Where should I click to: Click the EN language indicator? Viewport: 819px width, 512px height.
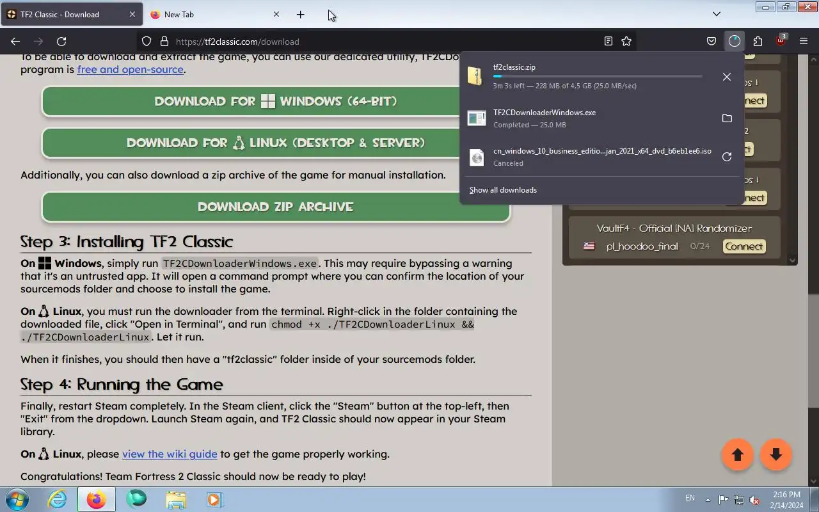coord(690,498)
